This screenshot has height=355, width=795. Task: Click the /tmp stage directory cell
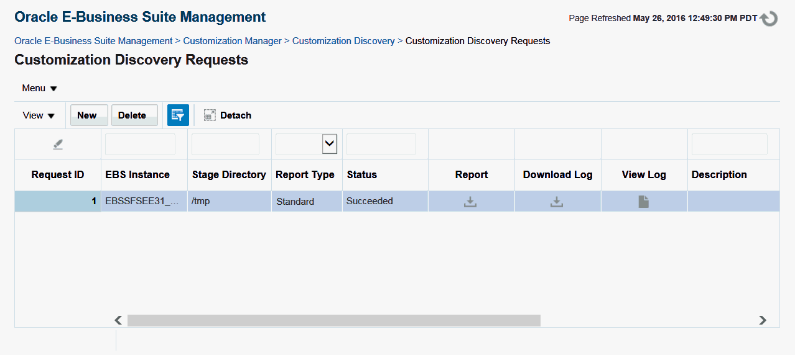230,201
